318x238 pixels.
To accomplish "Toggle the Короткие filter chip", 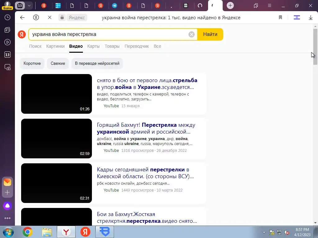I will 32,63.
